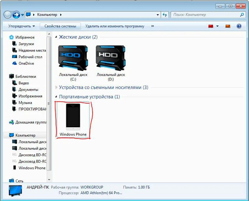Select Домашняя группа in sidebar
Screen dimensions: 249x201
(x=31, y=122)
